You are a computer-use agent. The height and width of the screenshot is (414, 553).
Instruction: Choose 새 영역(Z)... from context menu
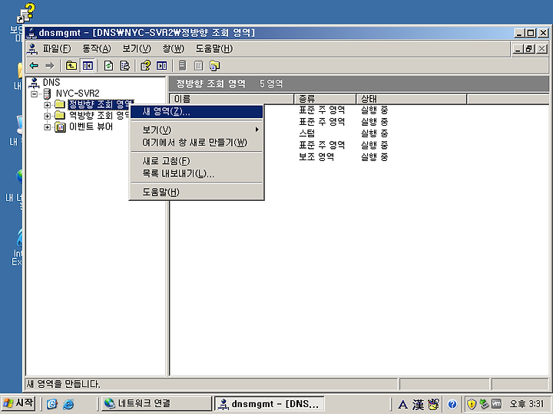197,112
